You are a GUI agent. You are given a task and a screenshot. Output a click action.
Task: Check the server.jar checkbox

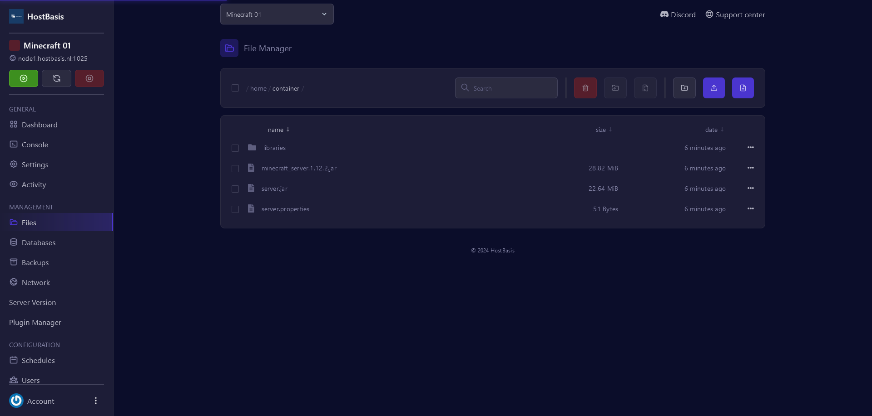pyautogui.click(x=235, y=189)
